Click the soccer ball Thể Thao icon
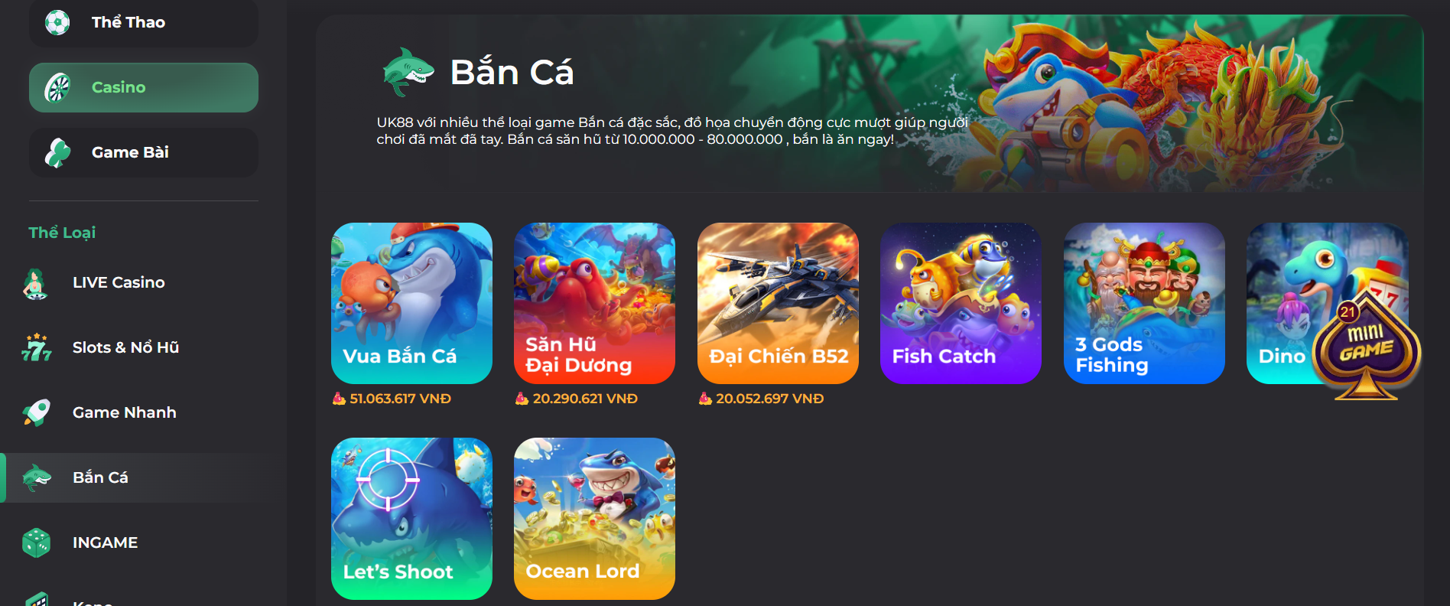Viewport: 1450px width, 606px height. pyautogui.click(x=57, y=22)
